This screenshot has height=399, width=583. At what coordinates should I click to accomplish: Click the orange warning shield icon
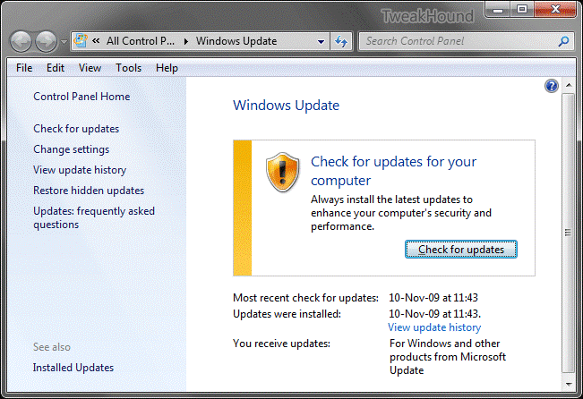(x=283, y=172)
